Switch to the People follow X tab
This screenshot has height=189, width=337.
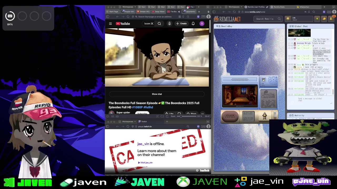point(128,12)
